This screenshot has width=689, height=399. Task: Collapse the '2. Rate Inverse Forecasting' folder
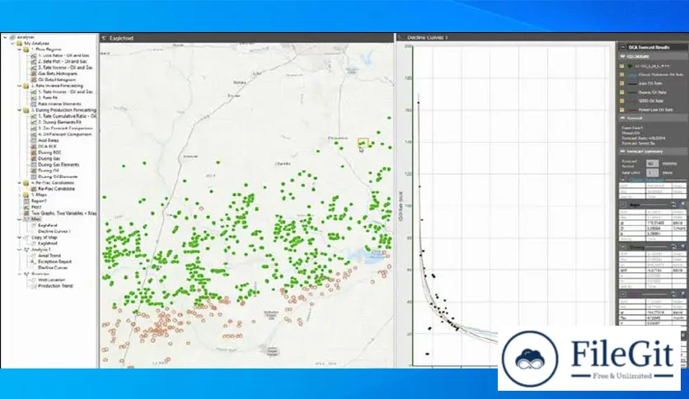point(20,86)
